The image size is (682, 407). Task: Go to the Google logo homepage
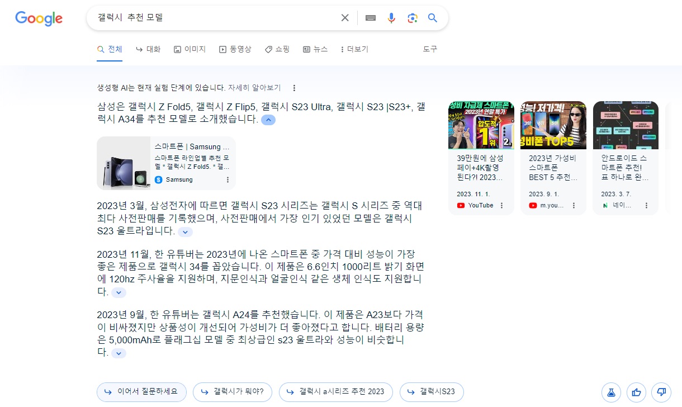pos(39,18)
